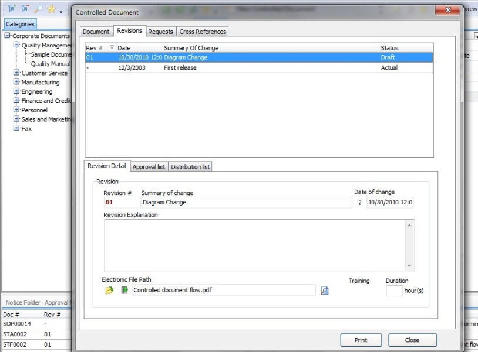Click the Close button
This screenshot has height=352, width=478.
click(412, 340)
